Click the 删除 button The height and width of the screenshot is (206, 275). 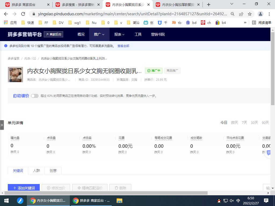click(x=120, y=187)
